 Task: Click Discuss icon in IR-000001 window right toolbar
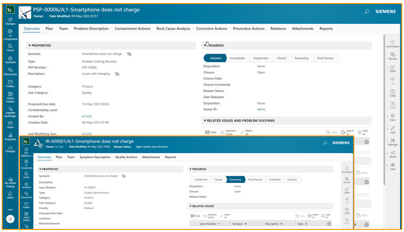click(347, 180)
